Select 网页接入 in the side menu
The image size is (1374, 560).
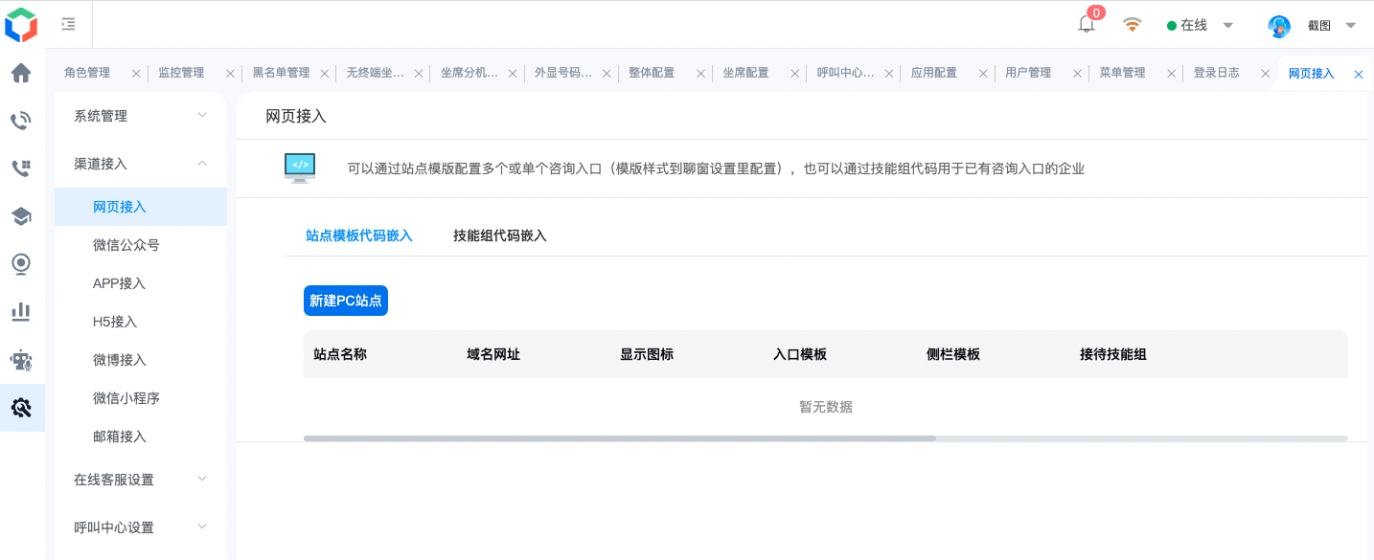point(141,207)
